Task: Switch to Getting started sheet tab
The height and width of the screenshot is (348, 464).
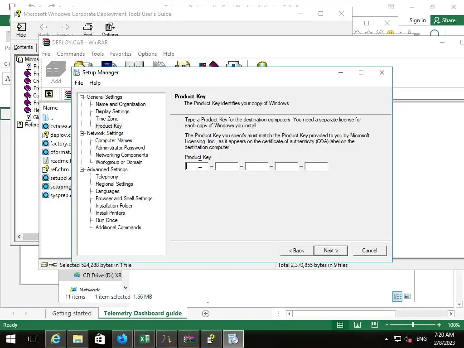Action: [72, 314]
